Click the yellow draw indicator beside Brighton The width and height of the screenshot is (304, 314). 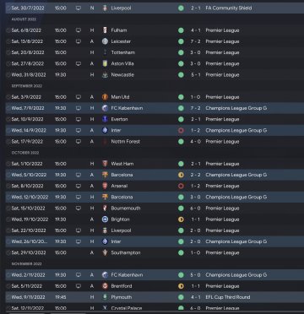pyautogui.click(x=181, y=219)
